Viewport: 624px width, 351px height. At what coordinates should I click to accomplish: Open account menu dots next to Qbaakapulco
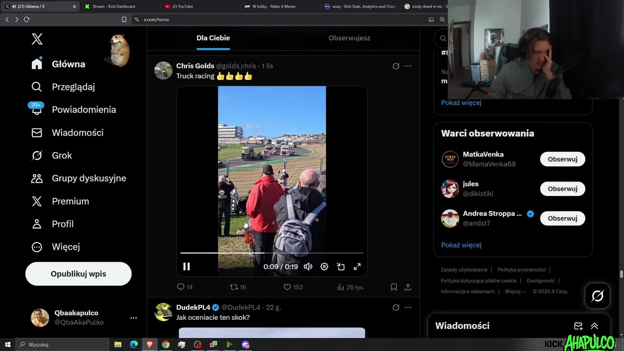pyautogui.click(x=134, y=318)
